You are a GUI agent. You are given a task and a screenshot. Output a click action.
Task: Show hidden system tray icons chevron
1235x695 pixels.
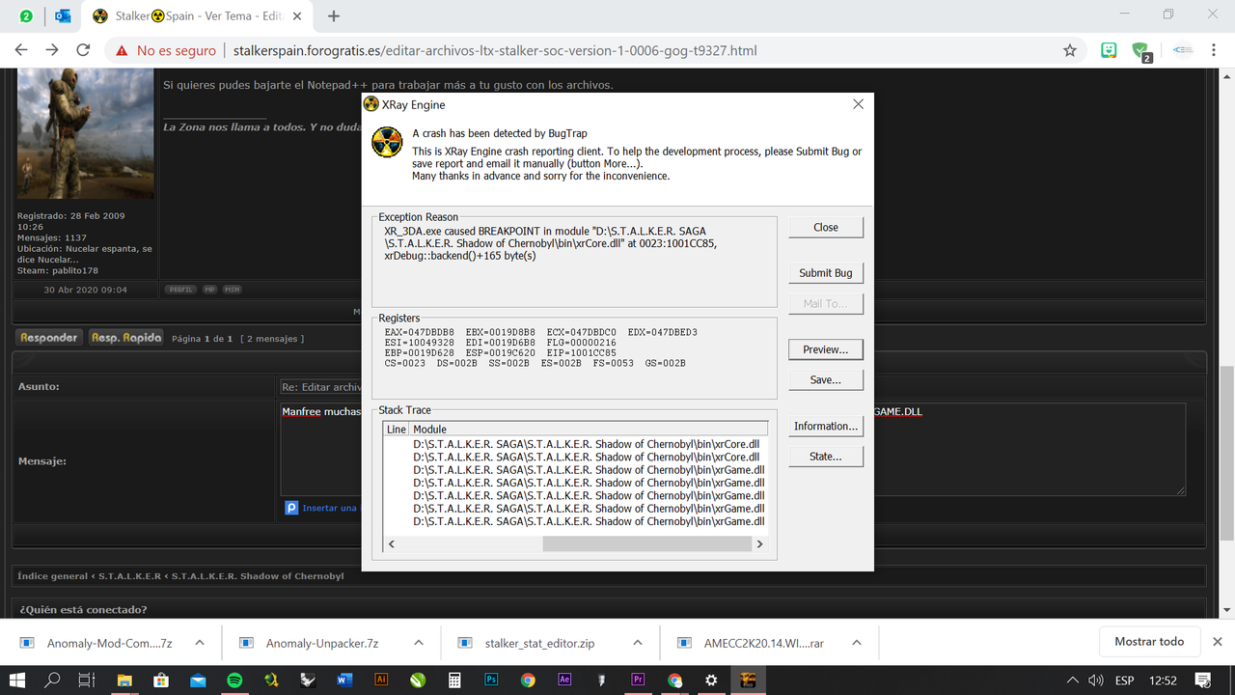pos(1073,681)
